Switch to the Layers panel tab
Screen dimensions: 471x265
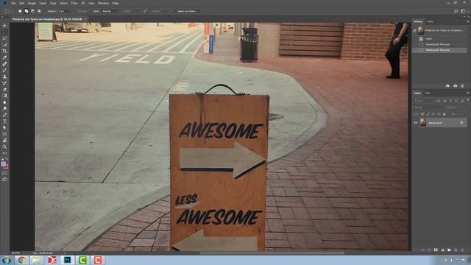pos(417,93)
